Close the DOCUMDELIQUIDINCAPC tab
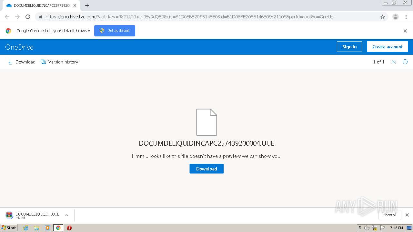This screenshot has height=232, width=413. pyautogui.click(x=75, y=5)
